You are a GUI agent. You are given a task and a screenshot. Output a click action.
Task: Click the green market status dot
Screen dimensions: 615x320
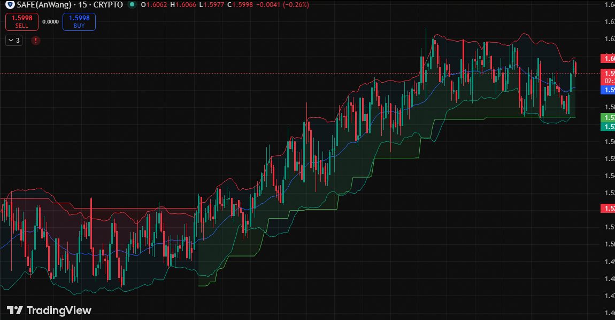pyautogui.click(x=132, y=5)
